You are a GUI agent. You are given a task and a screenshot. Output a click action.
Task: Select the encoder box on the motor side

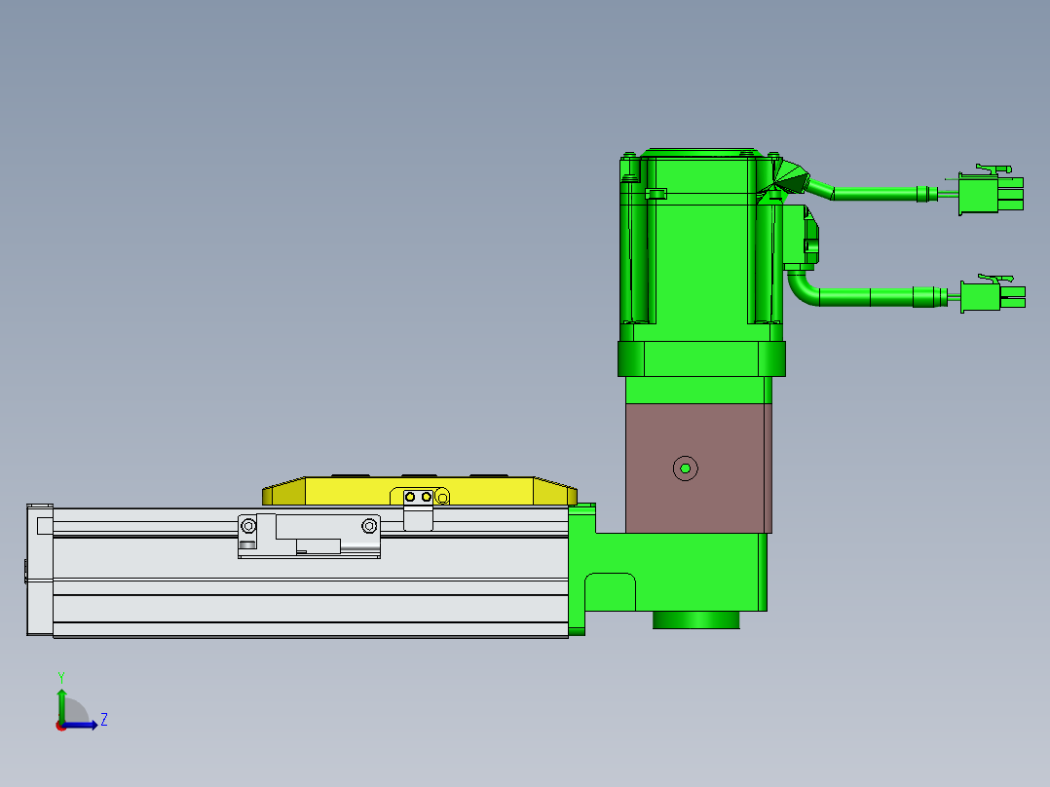(801, 238)
